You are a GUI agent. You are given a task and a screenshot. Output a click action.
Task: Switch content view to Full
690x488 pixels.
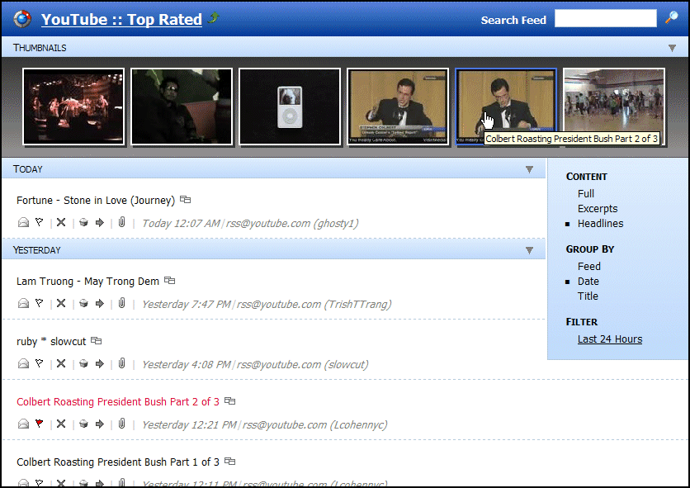pos(586,194)
